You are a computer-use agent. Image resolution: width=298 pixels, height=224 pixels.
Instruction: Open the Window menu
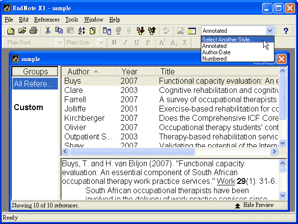pyautogui.click(x=93, y=20)
